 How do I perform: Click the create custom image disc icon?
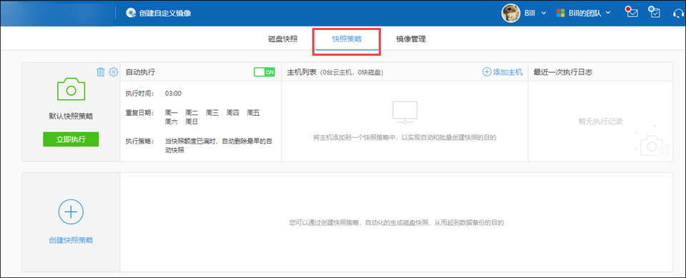pyautogui.click(x=131, y=13)
